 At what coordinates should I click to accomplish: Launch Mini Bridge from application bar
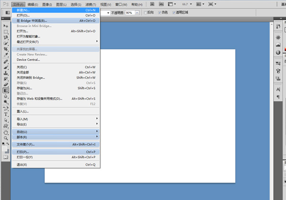(161, 4)
